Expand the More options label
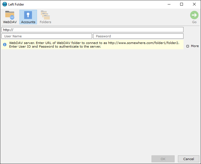Image resolution: width=201 pixels, height=164 pixels. pos(195,46)
